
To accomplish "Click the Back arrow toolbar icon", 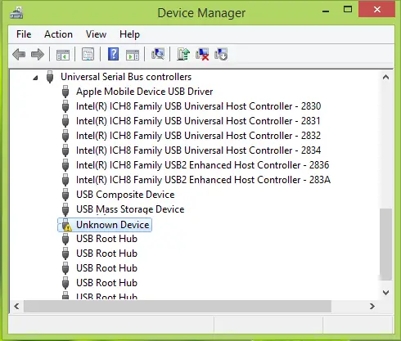I will [19, 54].
